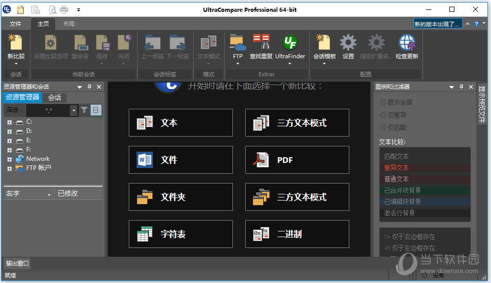Screen dimensions: 491x283
Task: Switch to the 布局 ribbon tab
Action: (69, 24)
